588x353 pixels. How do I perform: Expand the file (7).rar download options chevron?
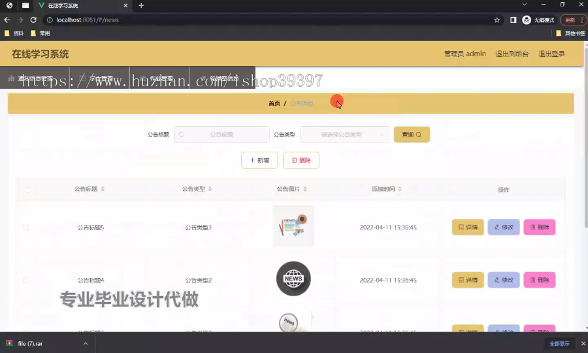(86, 343)
